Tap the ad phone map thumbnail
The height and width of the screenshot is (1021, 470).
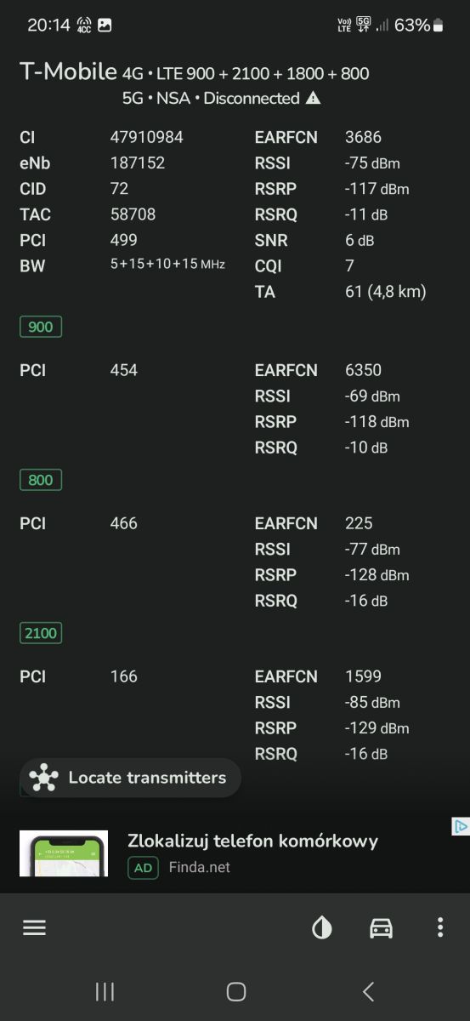[64, 853]
